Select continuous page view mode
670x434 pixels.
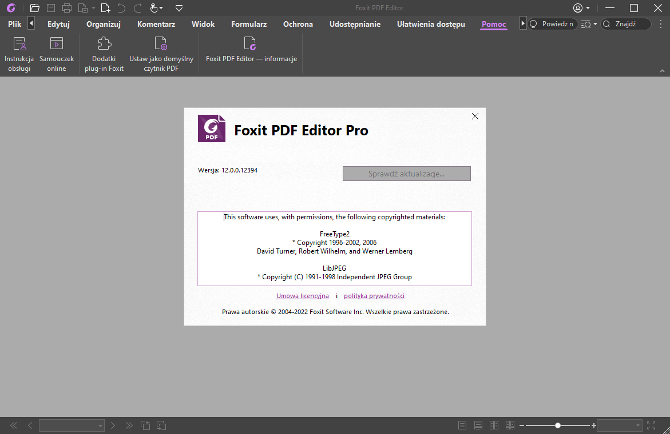point(478,425)
